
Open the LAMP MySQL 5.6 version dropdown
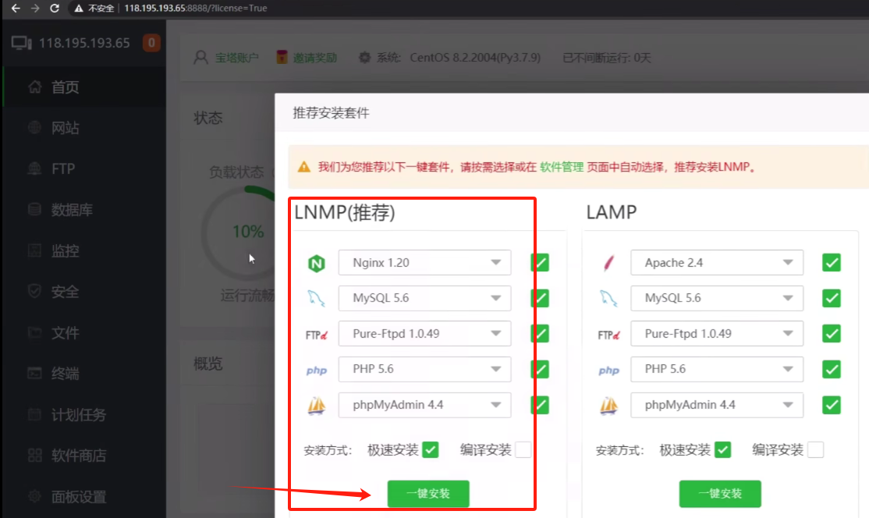717,298
